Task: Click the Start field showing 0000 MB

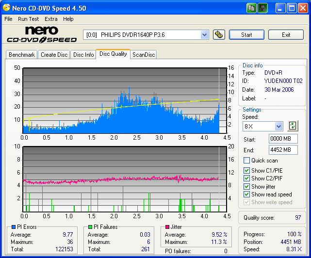Action: point(283,139)
